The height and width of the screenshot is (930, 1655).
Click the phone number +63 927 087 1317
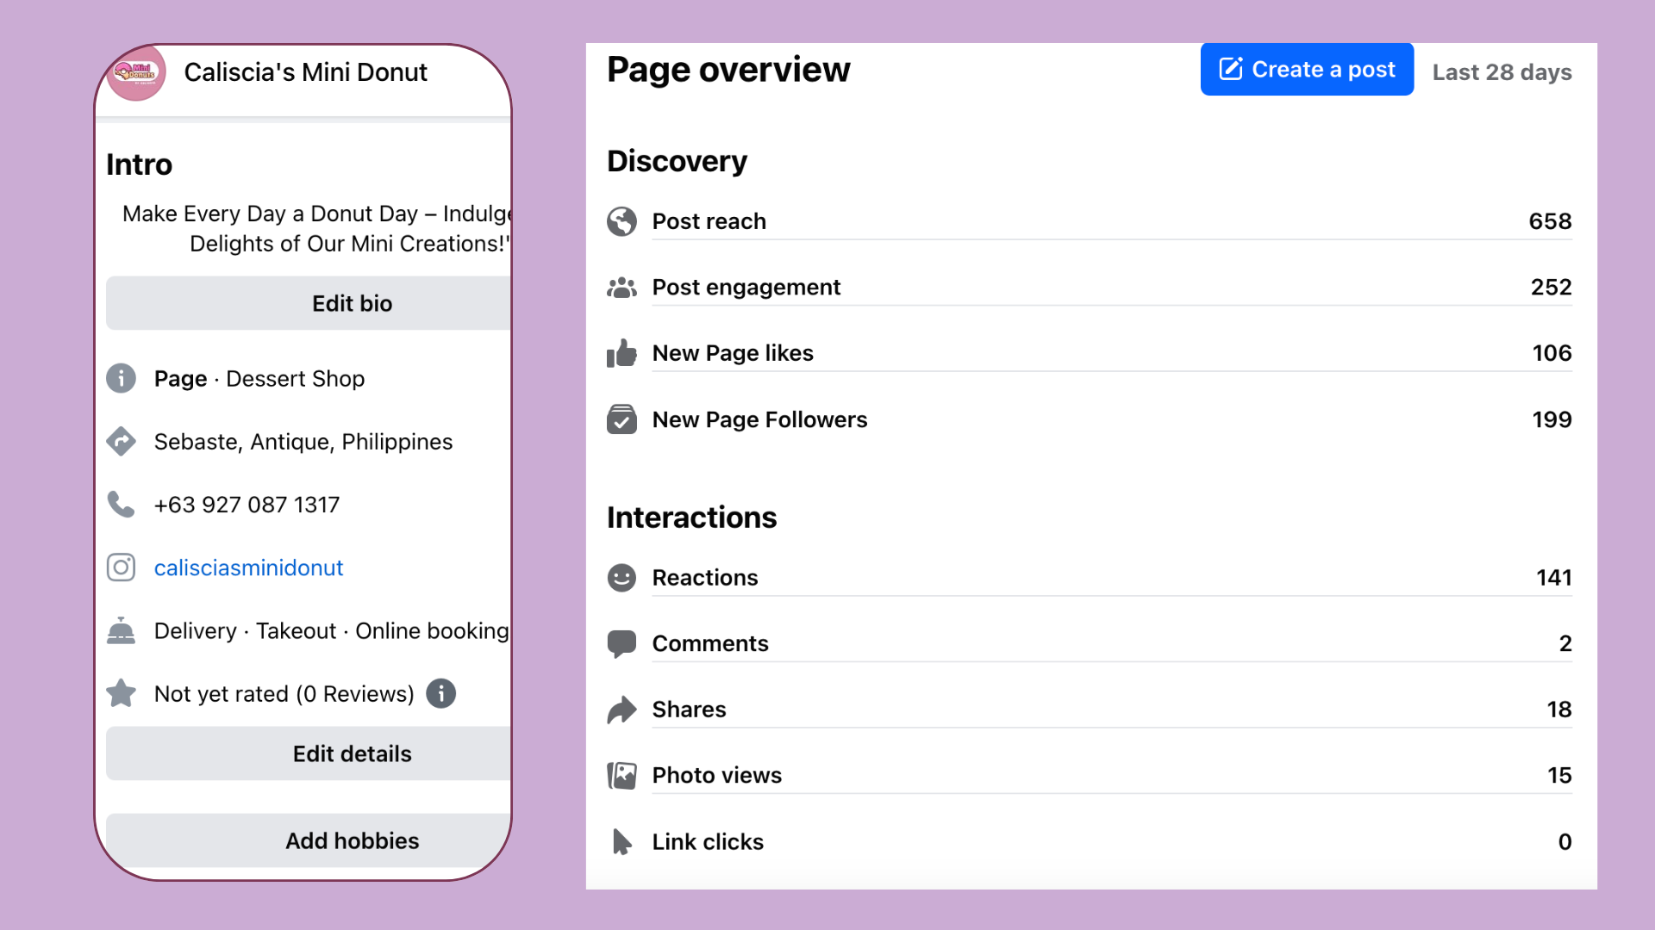coord(247,505)
